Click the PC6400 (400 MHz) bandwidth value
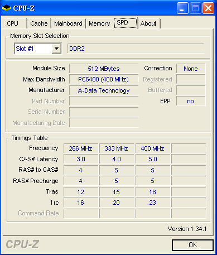 (104, 79)
